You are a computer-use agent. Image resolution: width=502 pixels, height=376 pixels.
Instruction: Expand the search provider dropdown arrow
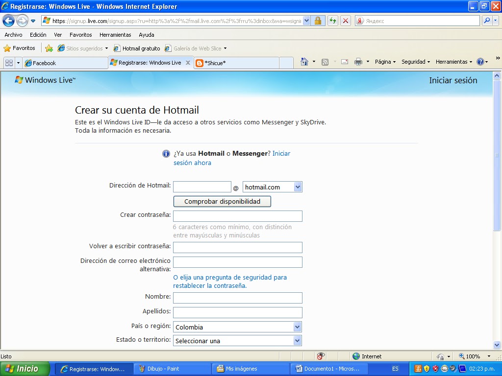click(496, 21)
